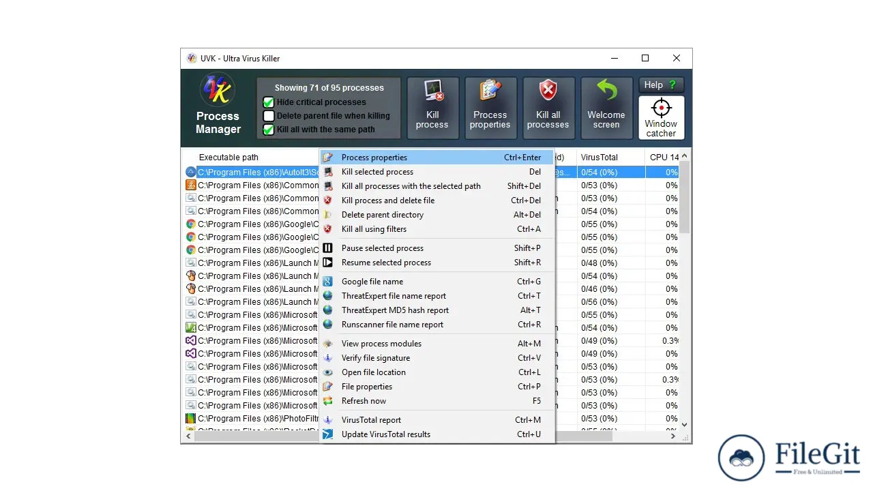Close the UVK - Ultra Virus Killer window
Image resolution: width=873 pixels, height=491 pixels.
[x=677, y=59]
